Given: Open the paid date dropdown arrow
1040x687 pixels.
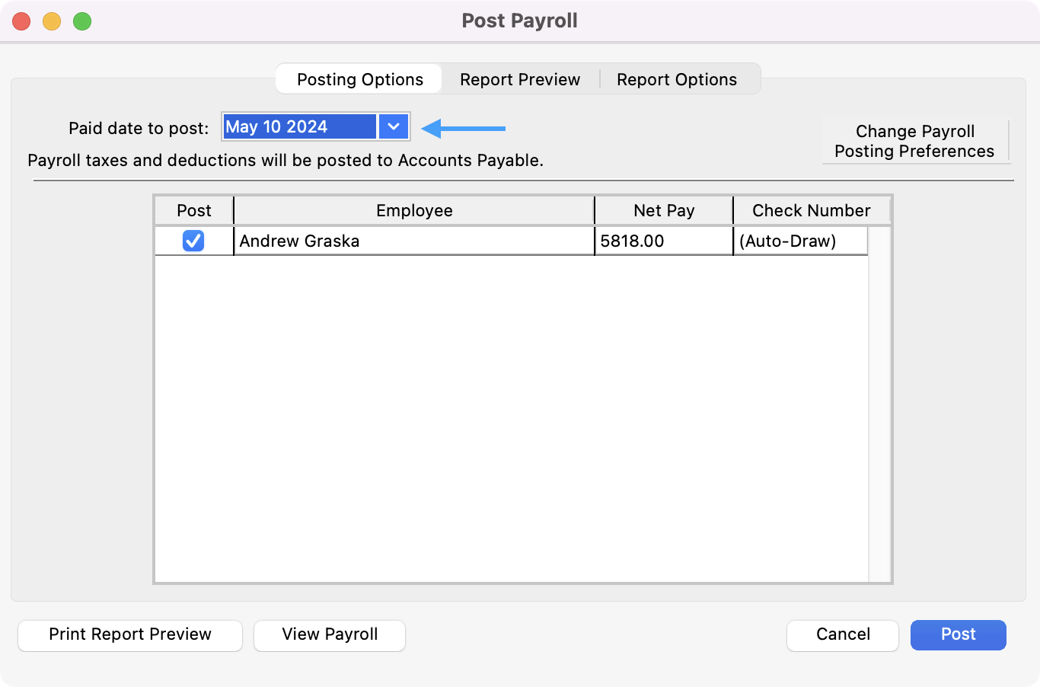Looking at the screenshot, I should click(x=394, y=127).
